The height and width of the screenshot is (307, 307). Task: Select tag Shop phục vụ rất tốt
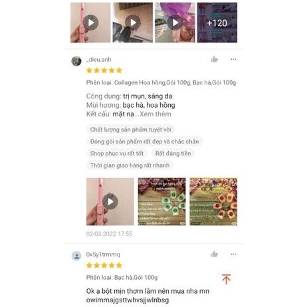tap(117, 153)
